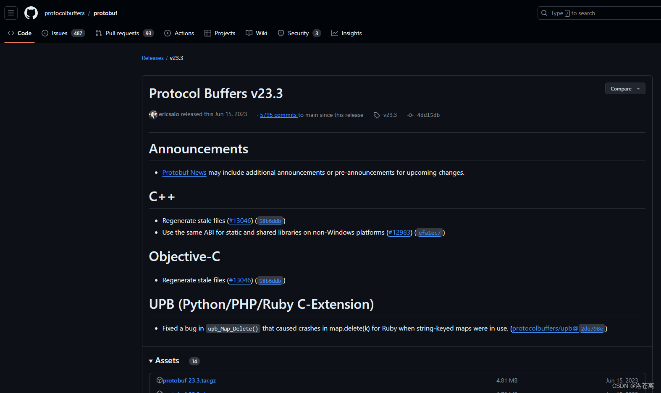
Task: Click the tag icon beside v23.3
Action: point(377,115)
